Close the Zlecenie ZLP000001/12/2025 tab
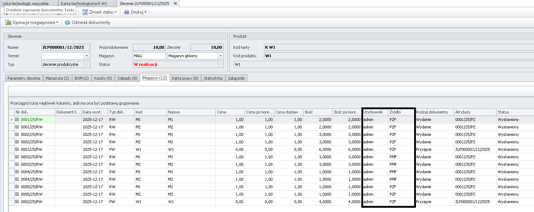 175,4
